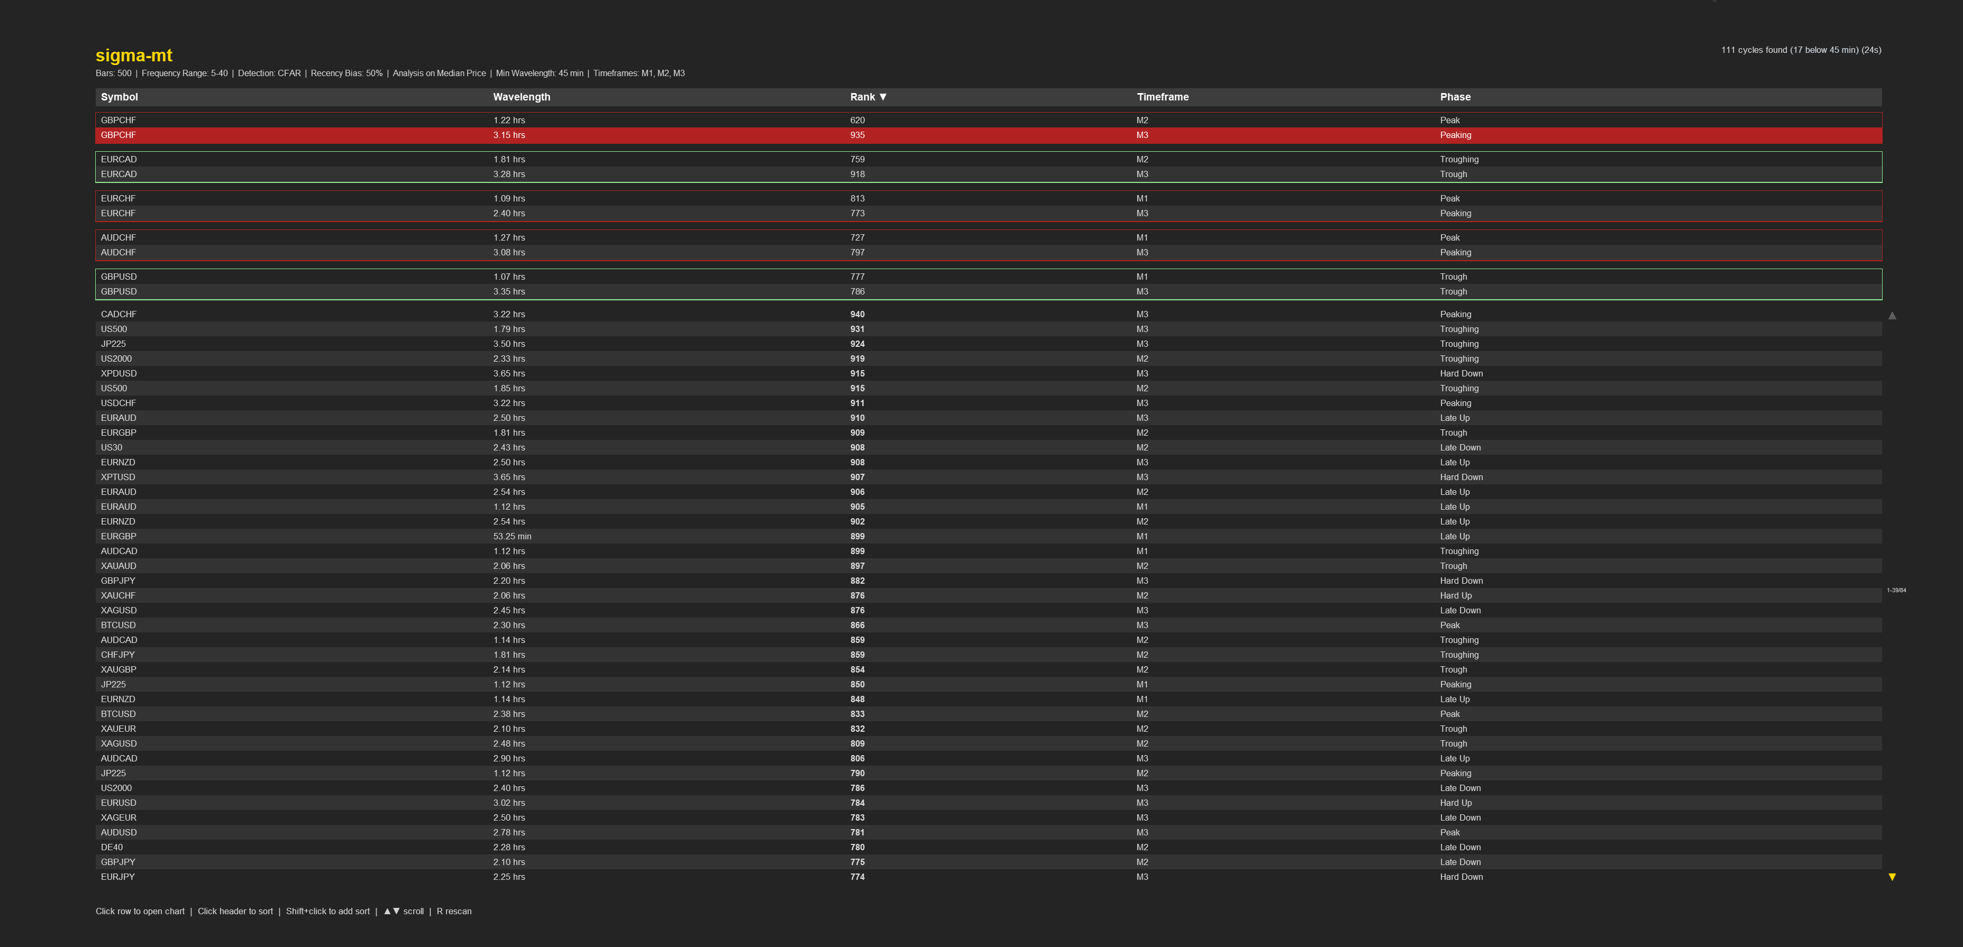Click the sigma-mt title

[x=133, y=55]
